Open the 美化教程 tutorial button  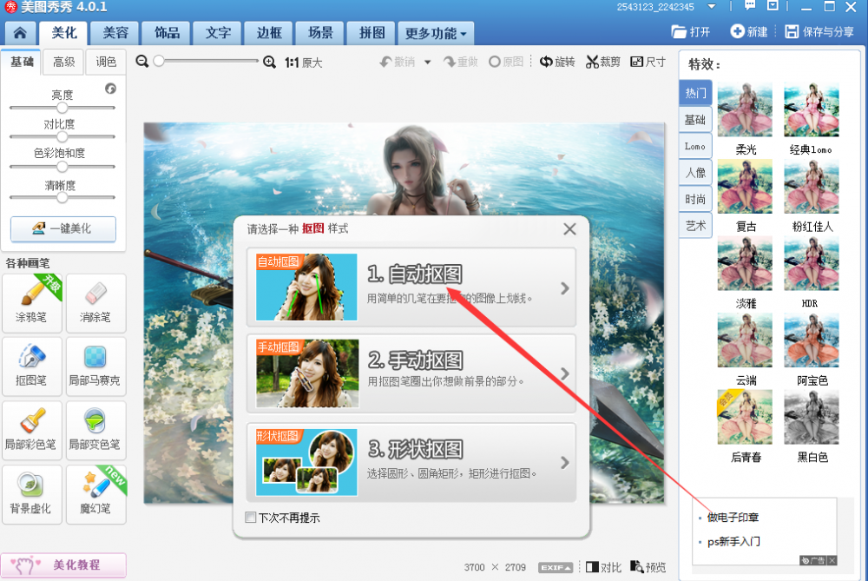click(x=63, y=565)
